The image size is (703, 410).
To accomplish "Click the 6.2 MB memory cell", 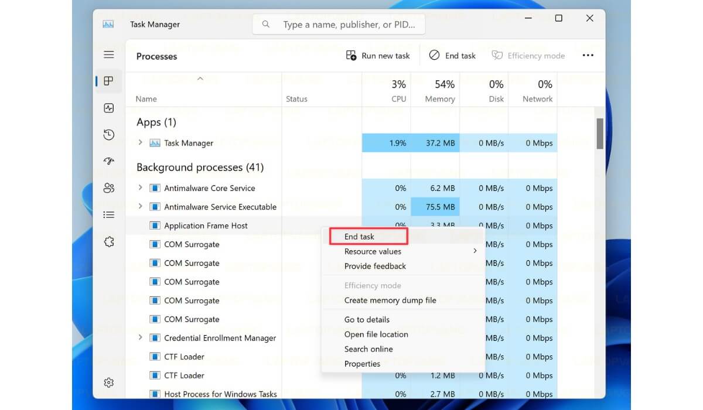I will coord(435,188).
